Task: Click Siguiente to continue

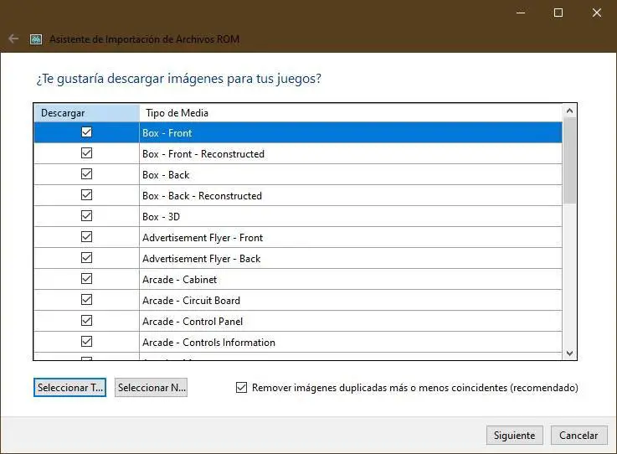Action: click(x=515, y=435)
